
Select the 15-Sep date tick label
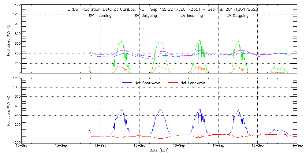tap(140, 146)
